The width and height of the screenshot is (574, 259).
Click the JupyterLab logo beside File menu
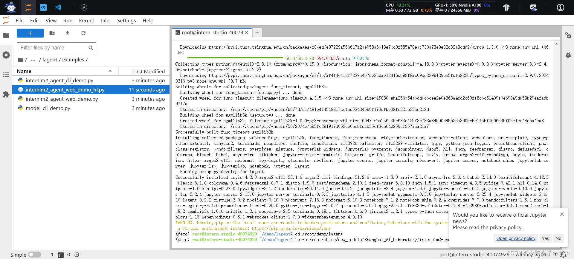[x=6, y=20]
